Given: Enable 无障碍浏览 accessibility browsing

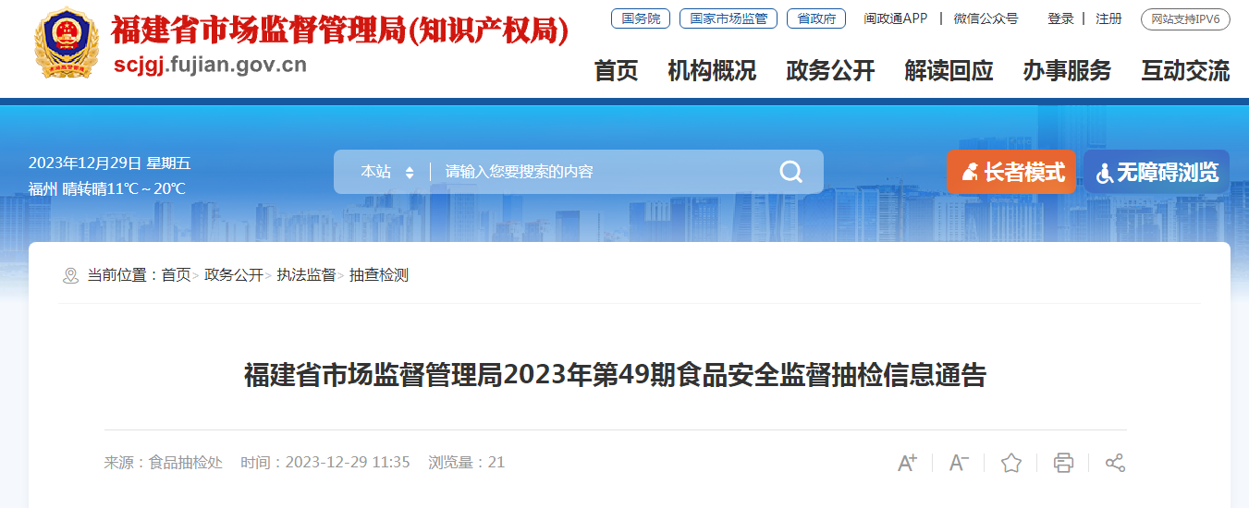Looking at the screenshot, I should tap(1157, 172).
